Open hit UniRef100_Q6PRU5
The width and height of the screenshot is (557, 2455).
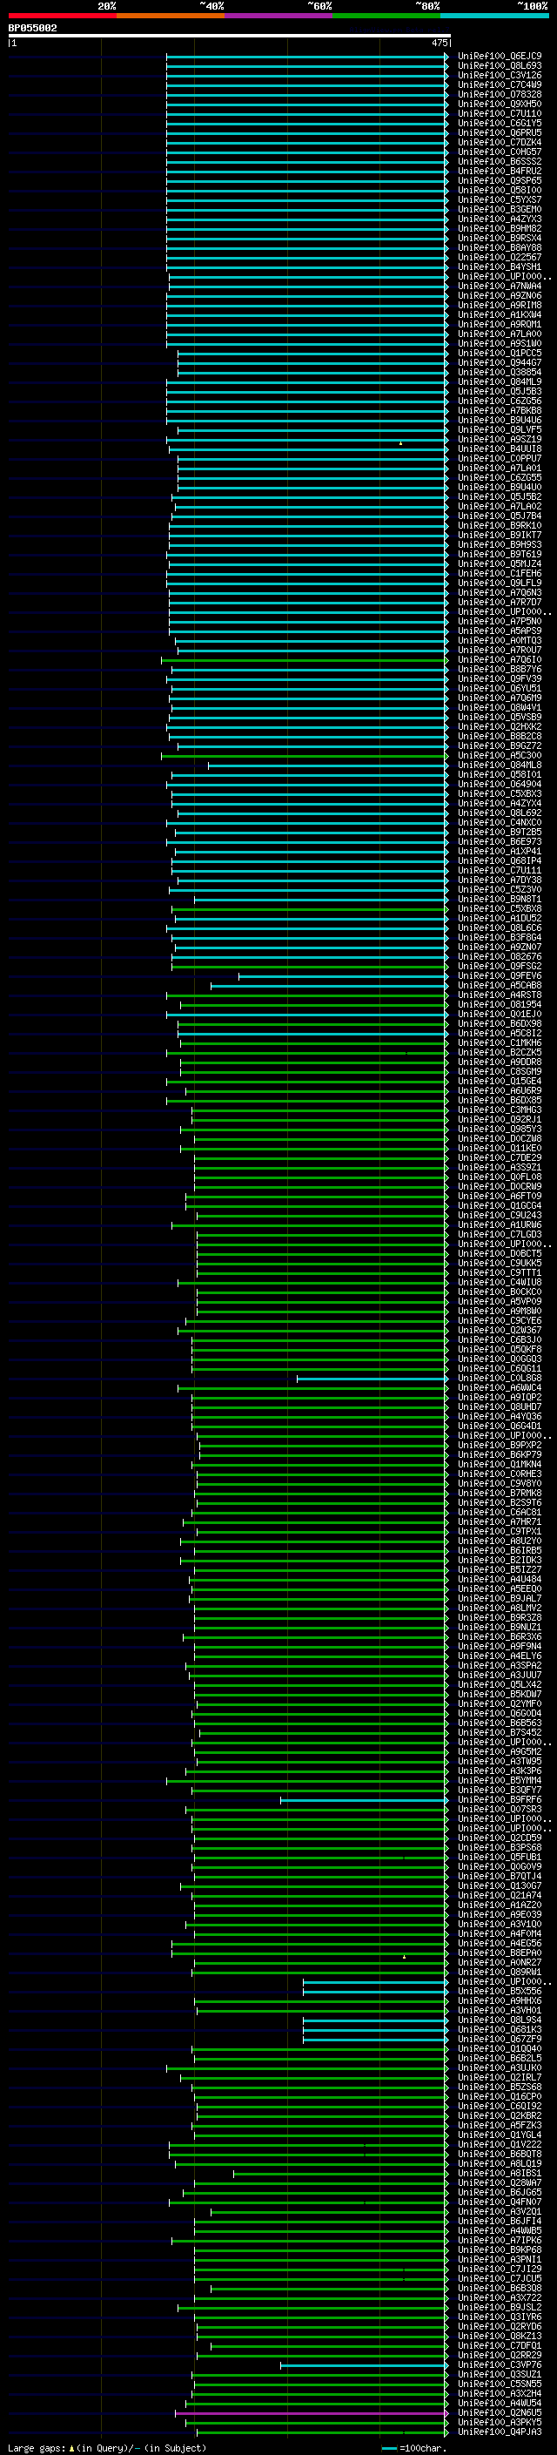click(x=500, y=132)
